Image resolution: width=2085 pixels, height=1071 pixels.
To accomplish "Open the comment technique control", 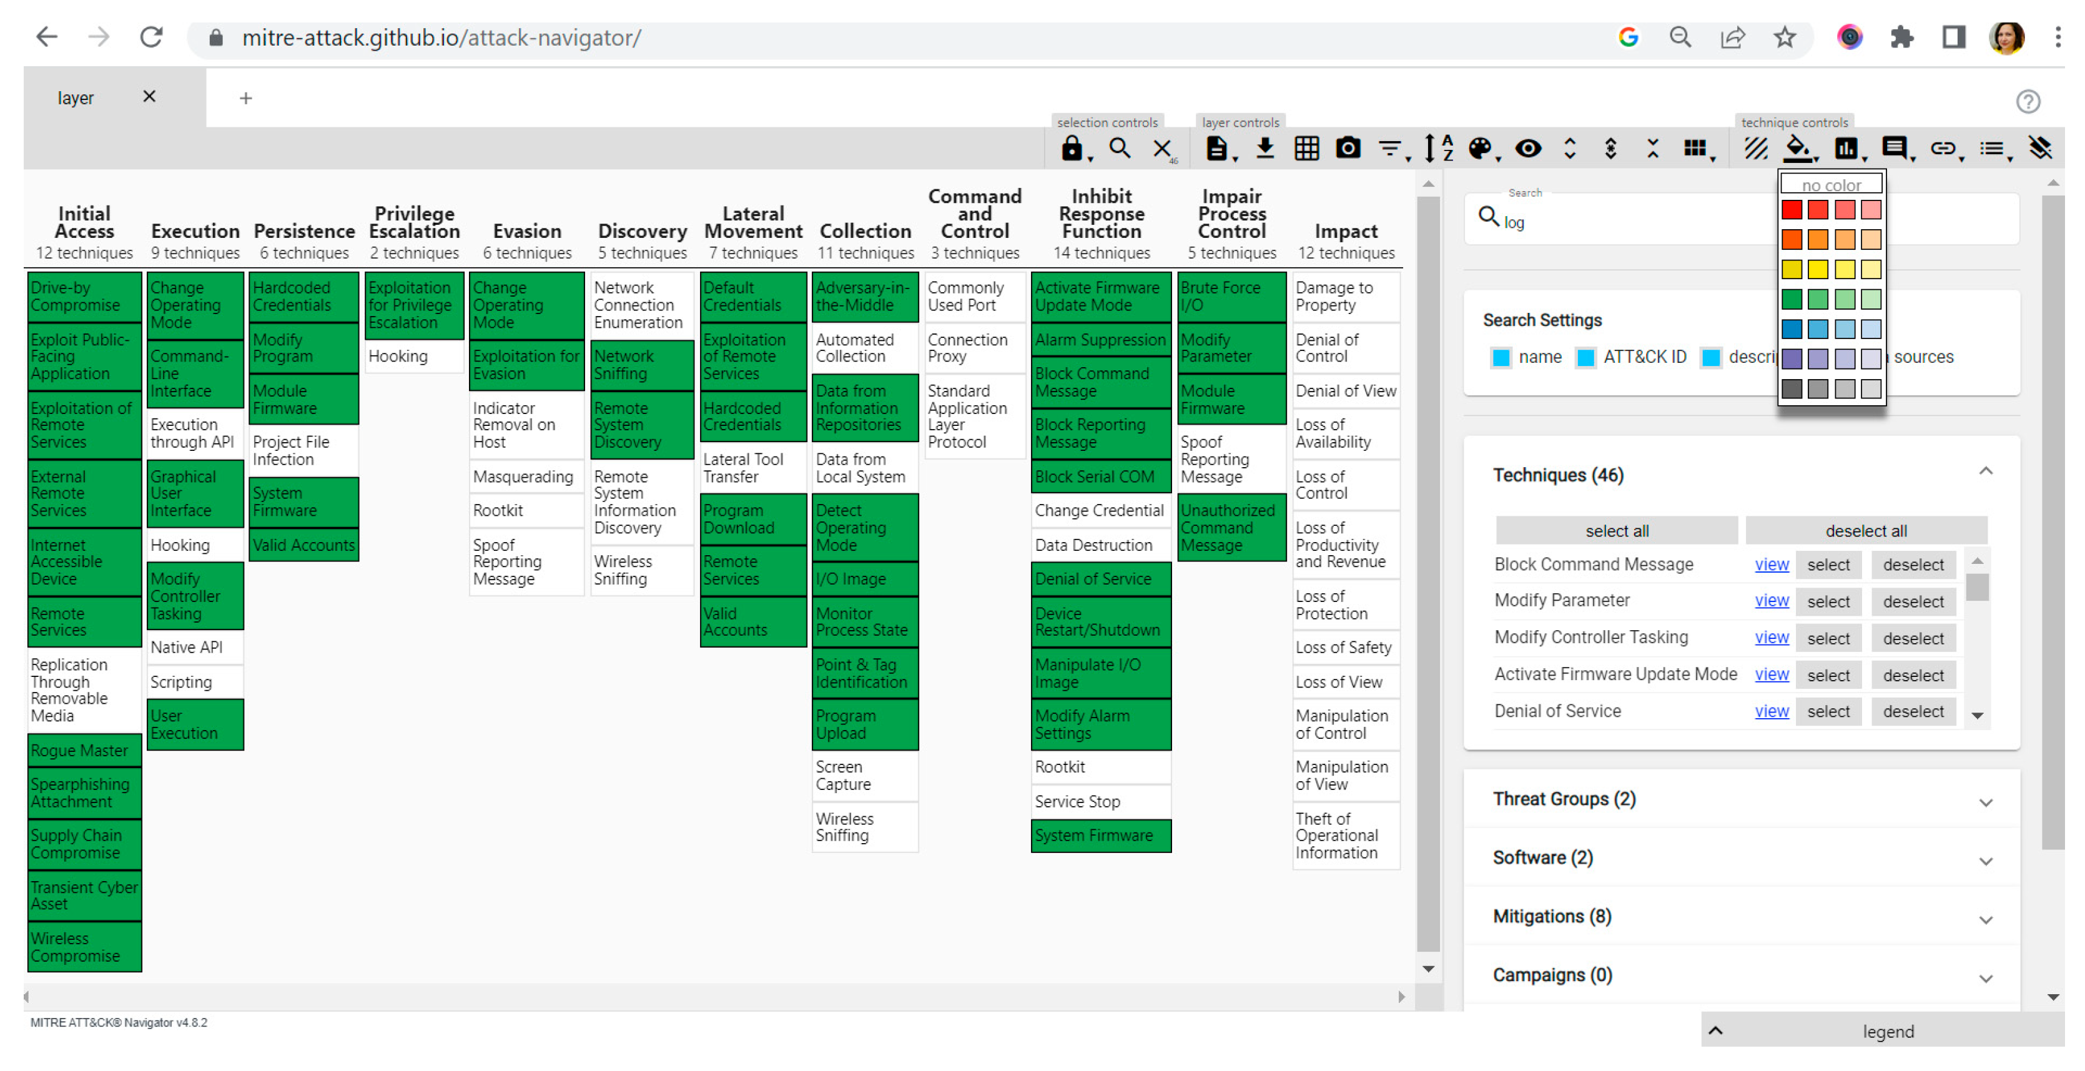I will [1893, 149].
